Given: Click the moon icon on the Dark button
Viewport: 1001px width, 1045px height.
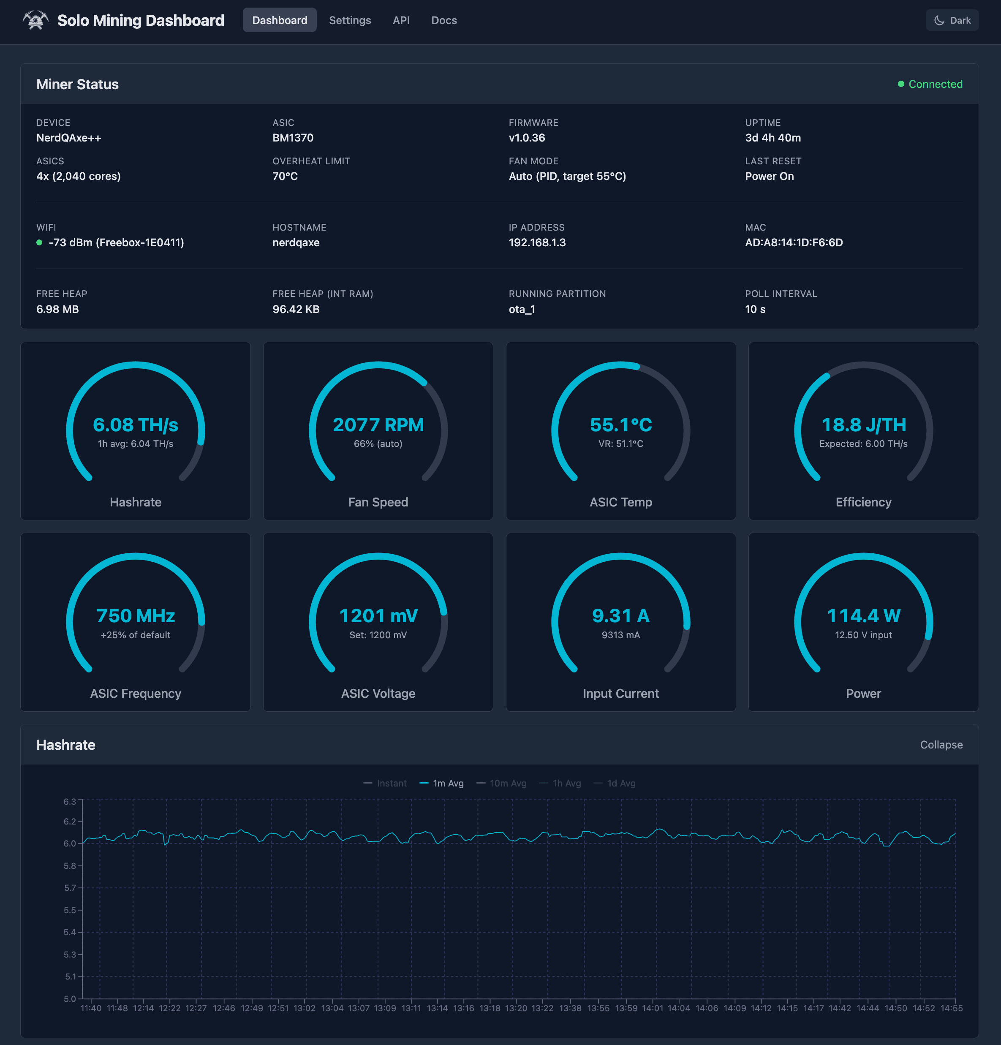Looking at the screenshot, I should tap(940, 20).
